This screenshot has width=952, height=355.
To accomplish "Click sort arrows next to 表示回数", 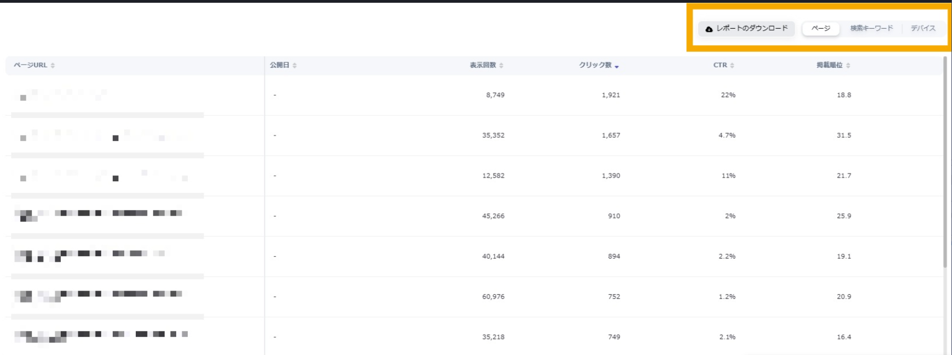I will click(x=501, y=66).
